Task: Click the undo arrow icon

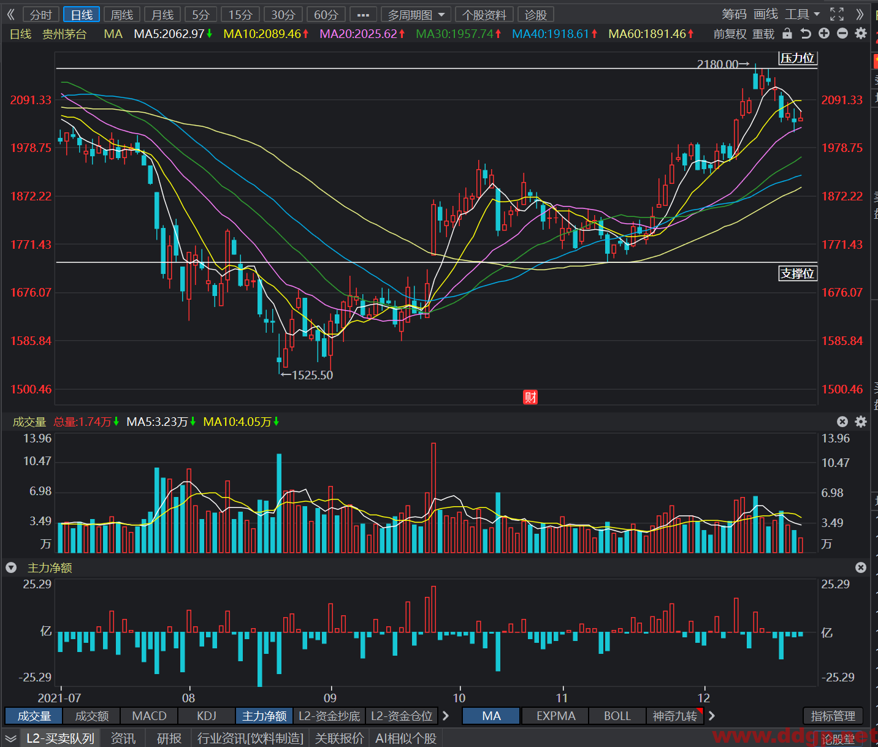Action: click(806, 34)
